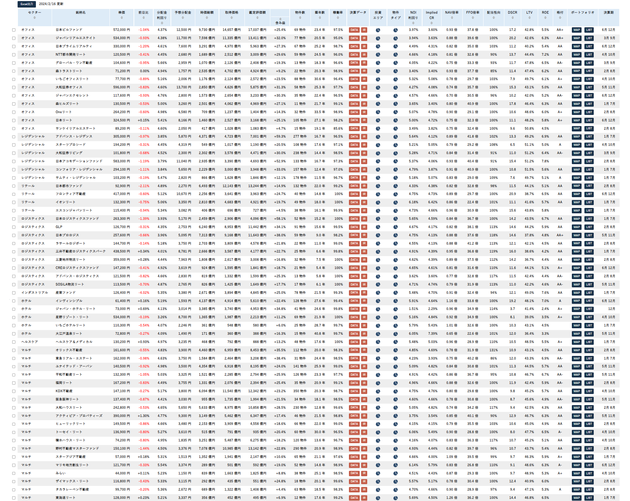Image resolution: width=630 pixels, height=501 pixels.
Task: Select the checkbox for ラサールロジポート
Action: 14,243
